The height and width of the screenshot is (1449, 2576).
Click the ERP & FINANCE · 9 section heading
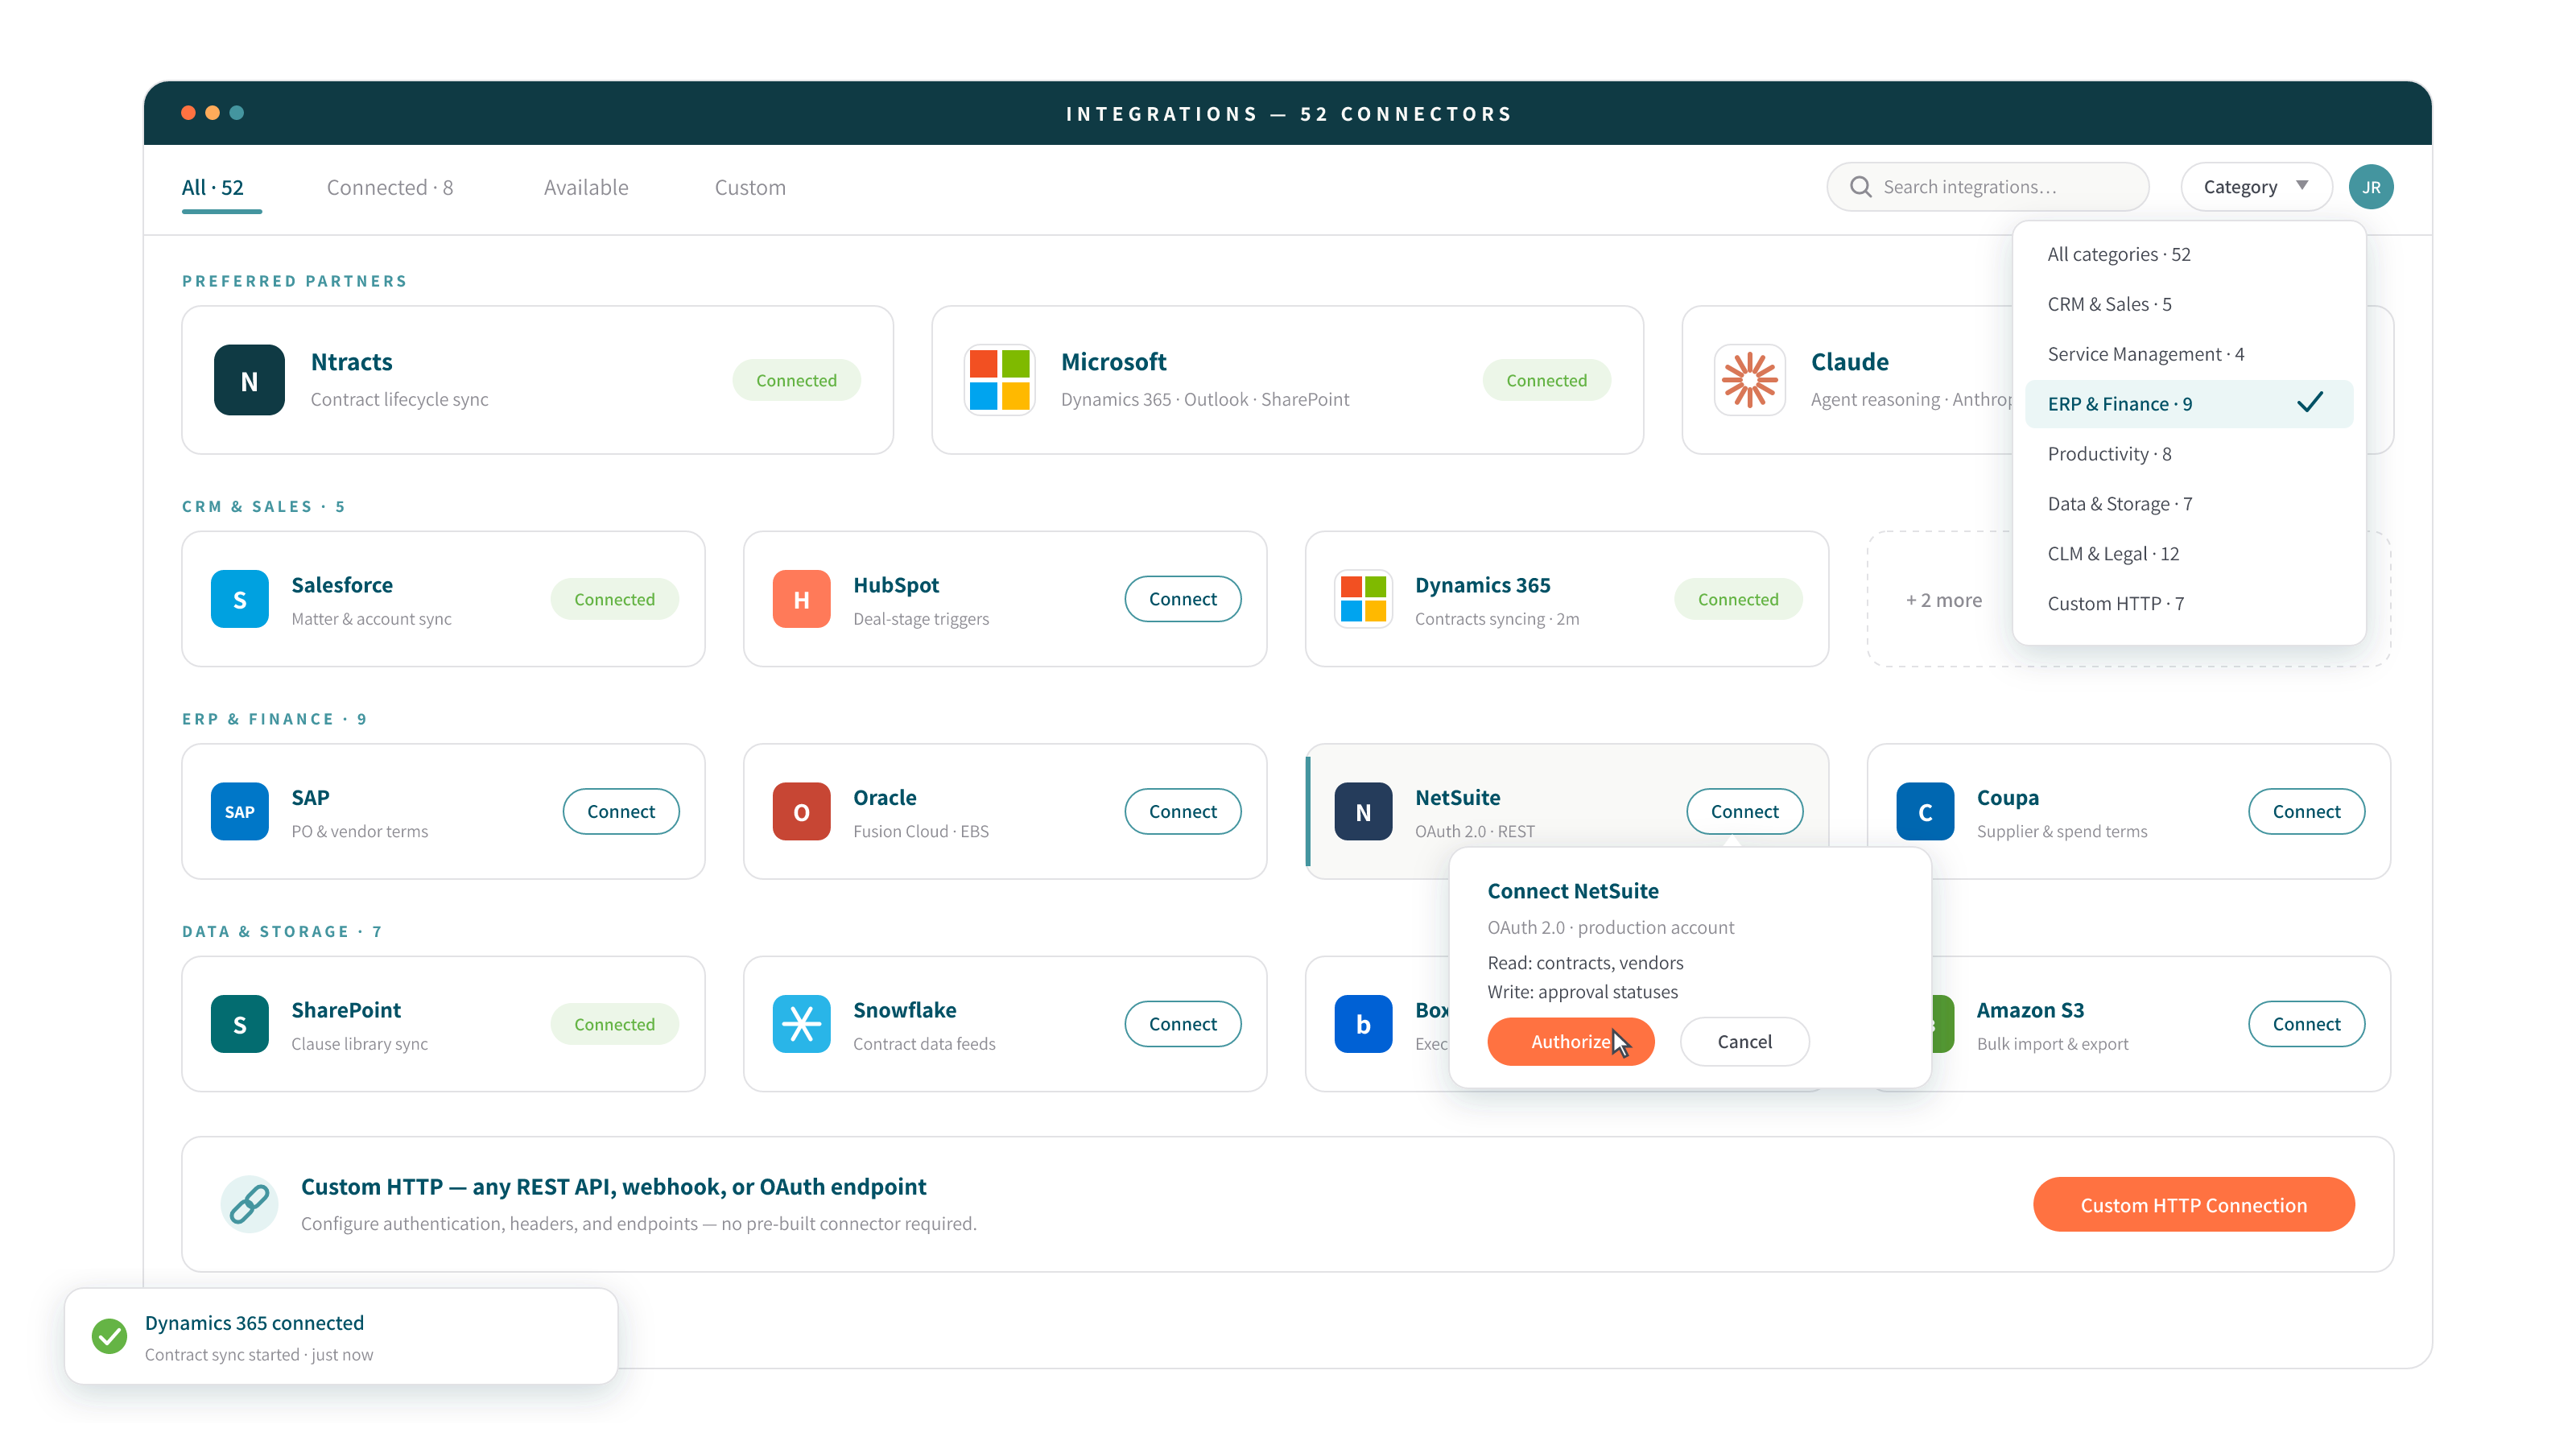click(x=274, y=719)
